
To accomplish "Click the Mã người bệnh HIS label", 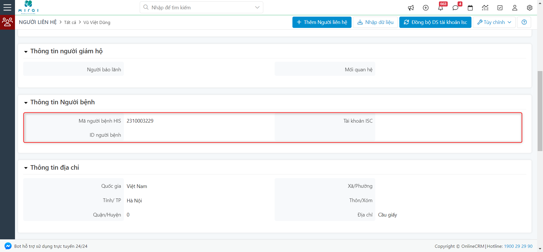I will [x=100, y=121].
